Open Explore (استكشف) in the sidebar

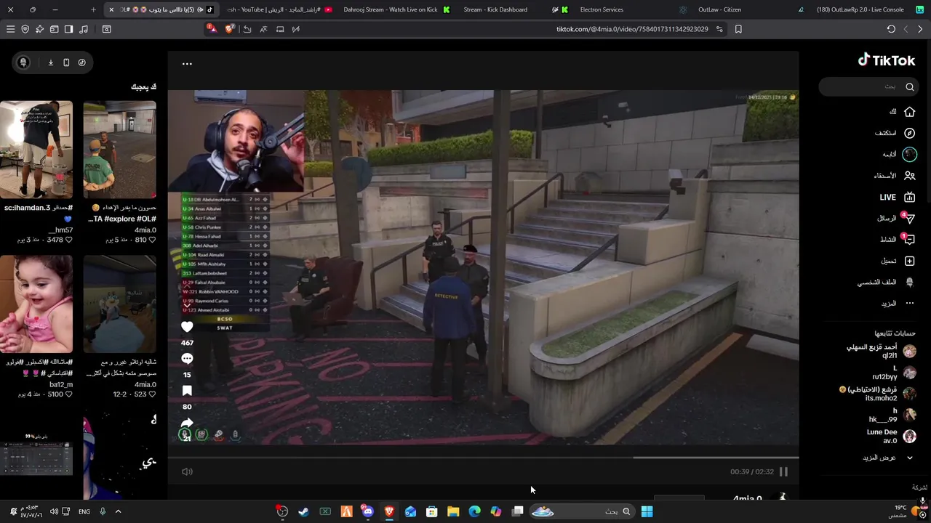pyautogui.click(x=895, y=133)
